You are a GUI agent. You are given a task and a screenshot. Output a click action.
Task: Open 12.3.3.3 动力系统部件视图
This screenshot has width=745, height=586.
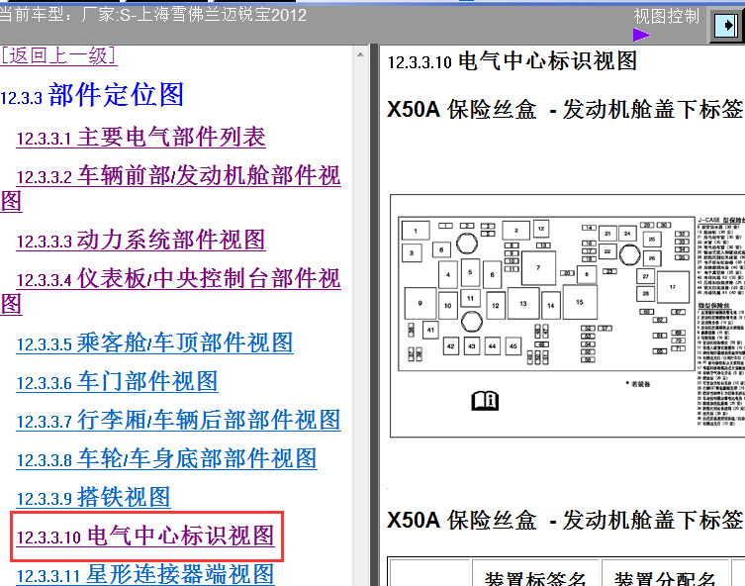pos(140,240)
